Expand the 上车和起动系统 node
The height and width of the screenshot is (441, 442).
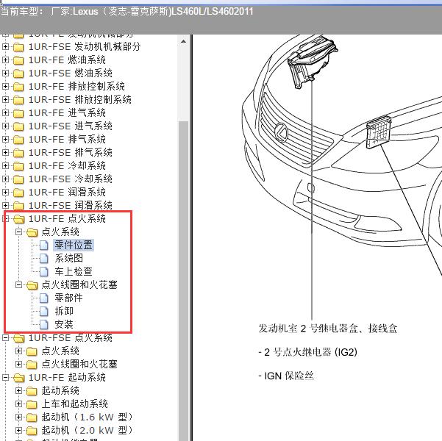pos(18,404)
